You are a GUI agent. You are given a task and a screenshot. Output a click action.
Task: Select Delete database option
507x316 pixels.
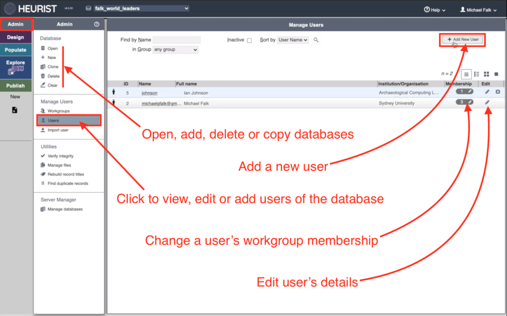coord(50,76)
